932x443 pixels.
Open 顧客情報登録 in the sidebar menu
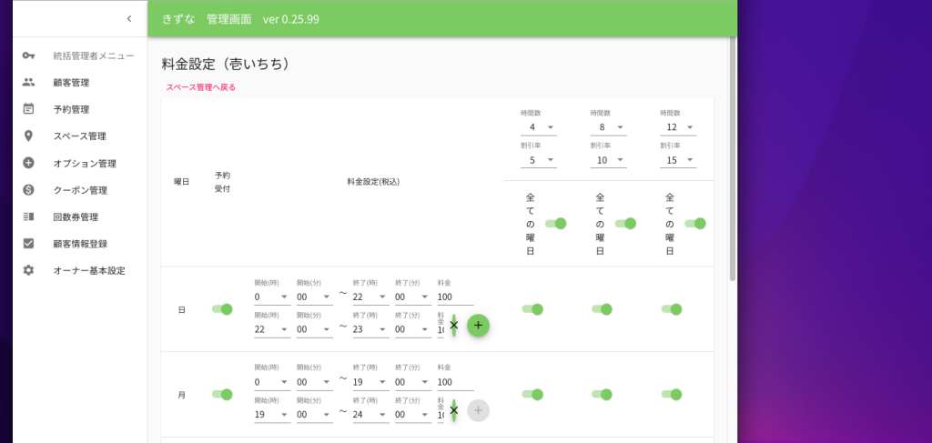pyautogui.click(x=80, y=244)
